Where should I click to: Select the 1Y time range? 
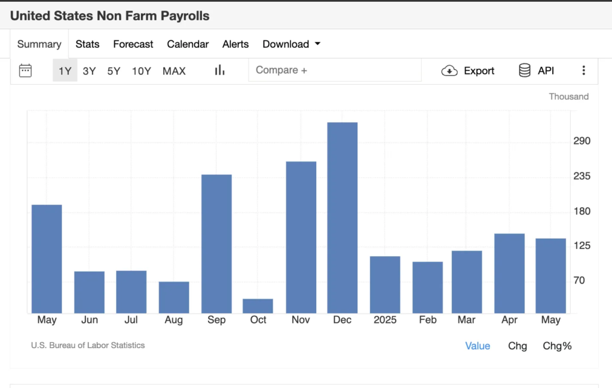coord(65,71)
